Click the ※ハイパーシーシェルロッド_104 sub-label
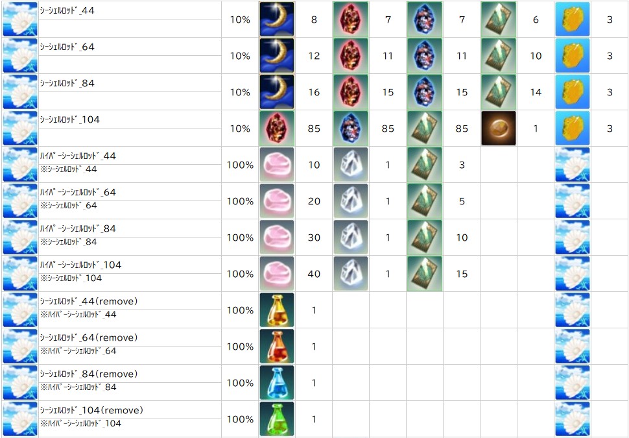The width and height of the screenshot is (629, 438). (80, 423)
